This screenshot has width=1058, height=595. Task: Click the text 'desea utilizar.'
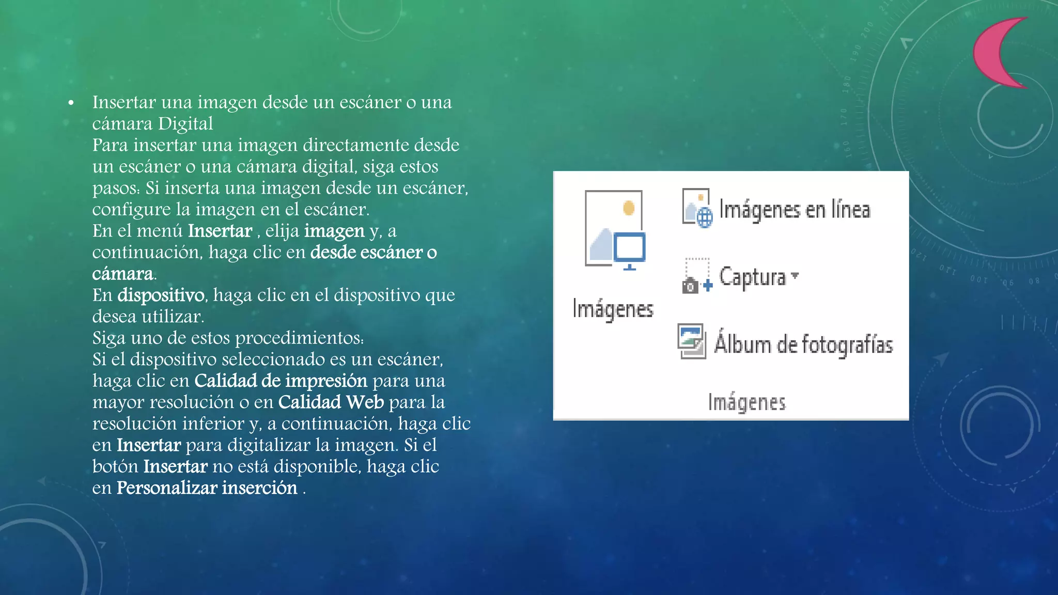coord(148,316)
